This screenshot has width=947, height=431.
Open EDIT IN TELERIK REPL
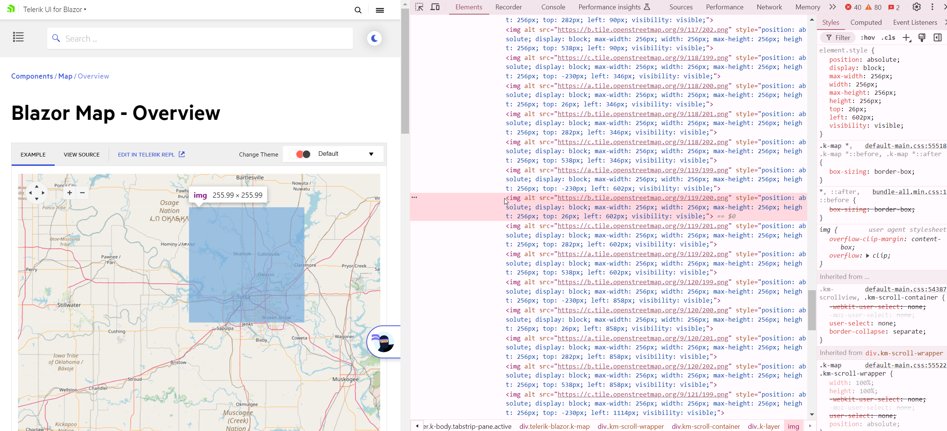[x=146, y=154]
